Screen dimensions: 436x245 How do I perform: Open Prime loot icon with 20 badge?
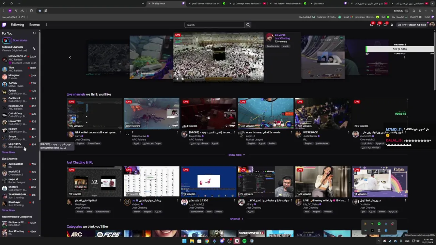tap(372, 25)
